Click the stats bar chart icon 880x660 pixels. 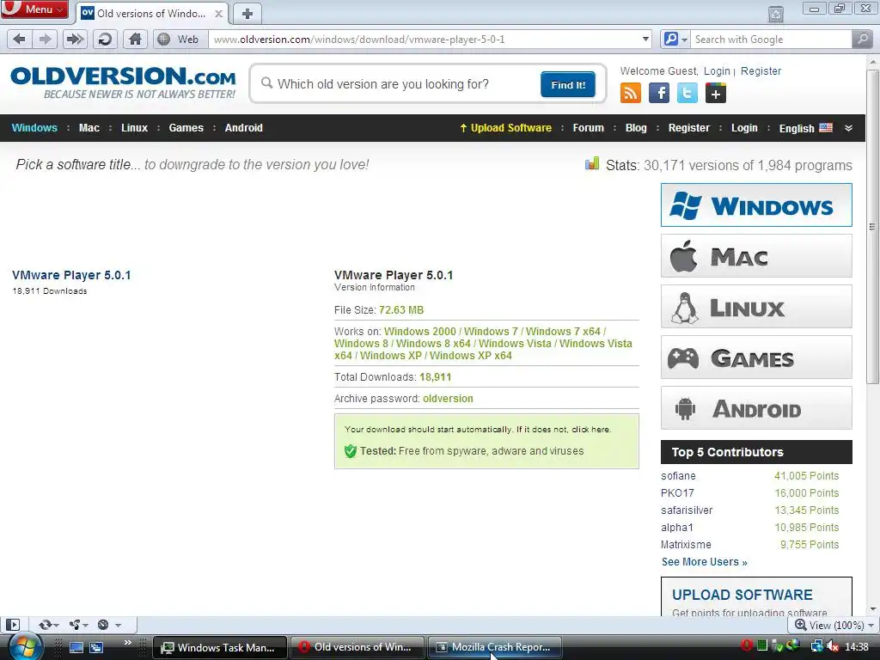coord(592,163)
